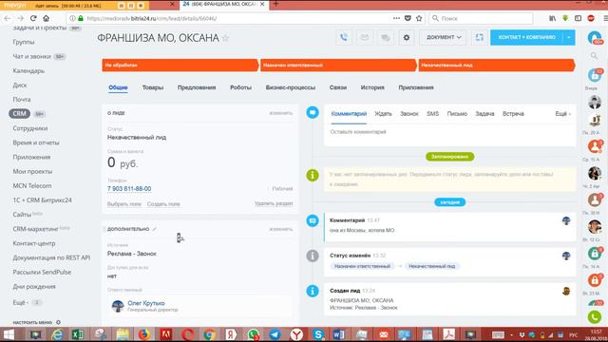The width and height of the screenshot is (608, 342).
Task: Open Telegram from the taskbar
Action: tap(275, 334)
